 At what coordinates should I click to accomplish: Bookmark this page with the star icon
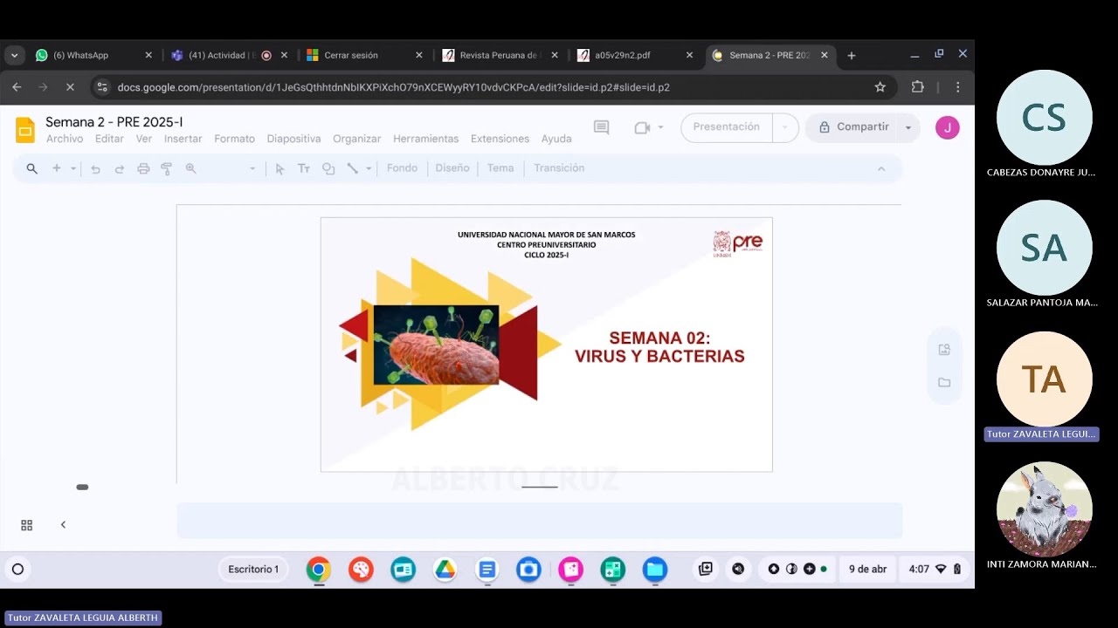[x=880, y=87]
